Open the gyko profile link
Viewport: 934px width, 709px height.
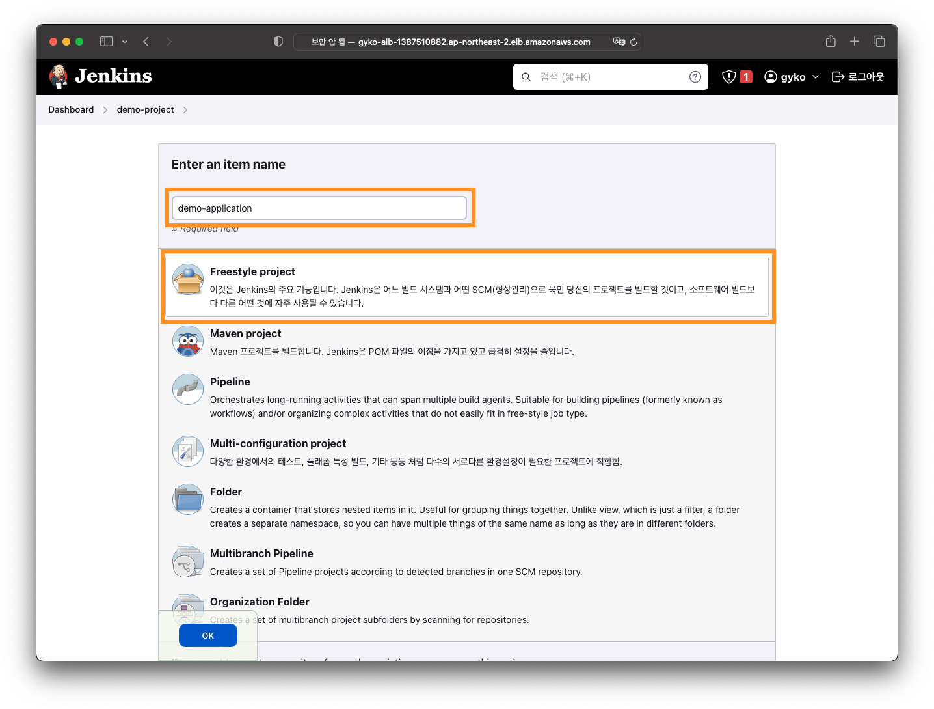click(x=793, y=77)
